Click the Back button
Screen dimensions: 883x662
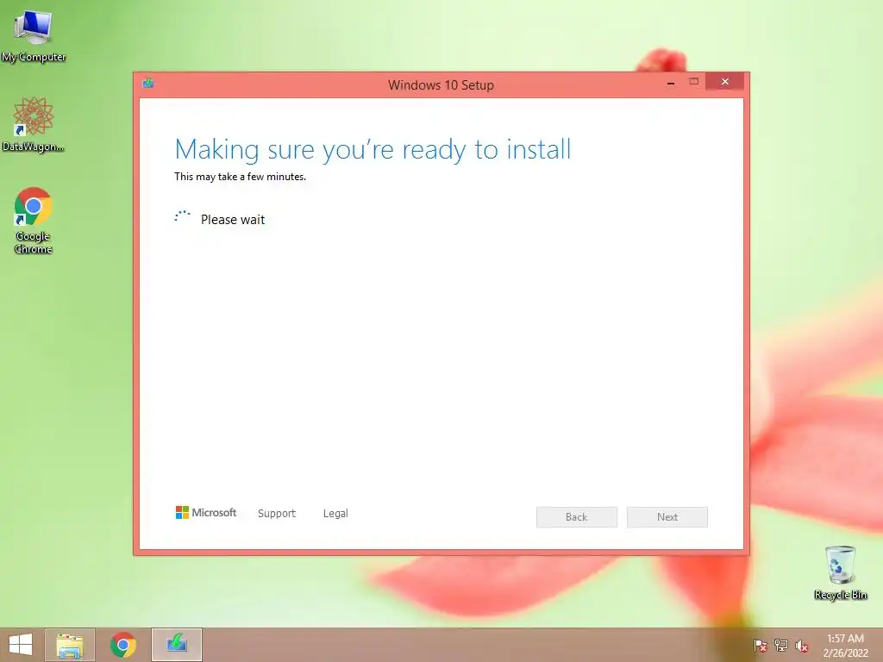coord(577,517)
